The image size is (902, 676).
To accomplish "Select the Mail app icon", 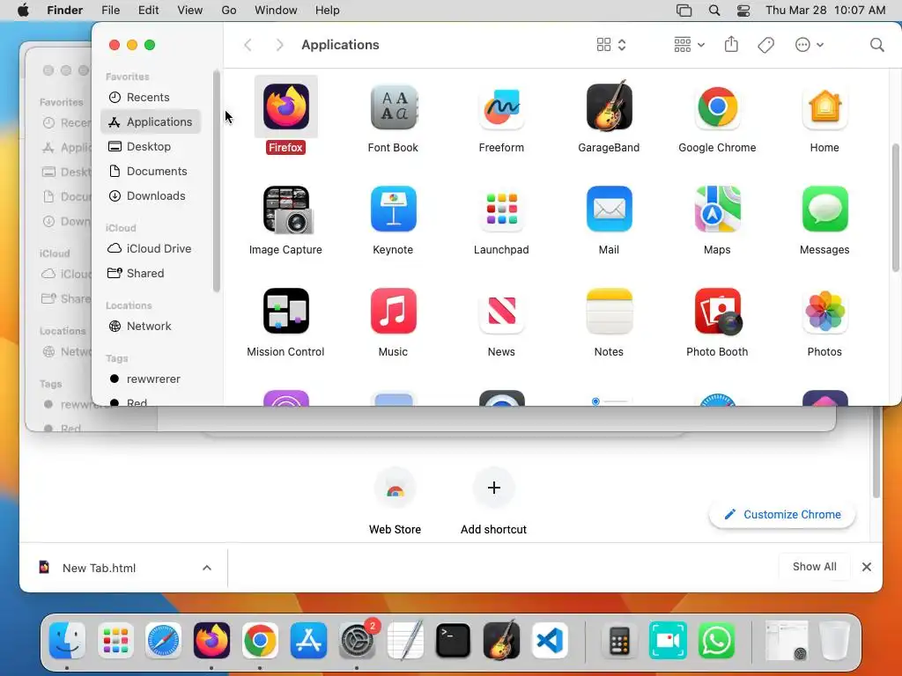I will pos(610,209).
